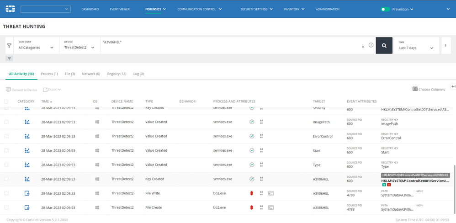This screenshot has width=456, height=223.
Task: Click the red threat icon for bb2.exe File Write
Action: 251,193
